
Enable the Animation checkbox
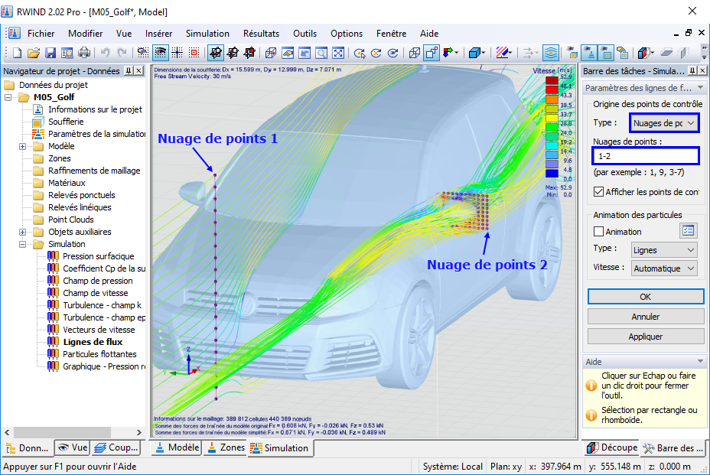[598, 232]
